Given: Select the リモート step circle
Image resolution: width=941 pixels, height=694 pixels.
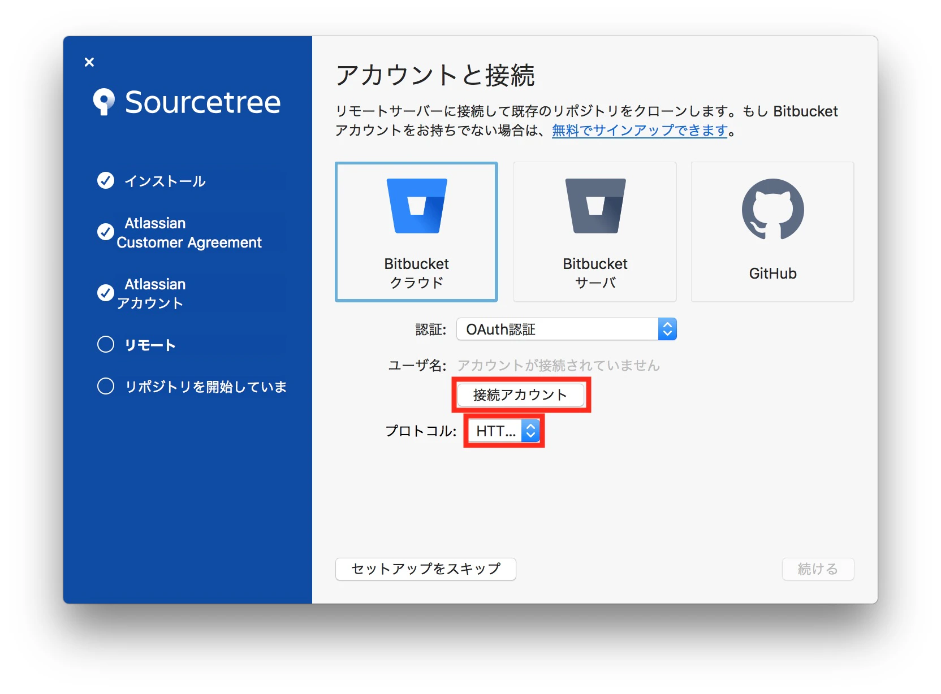Looking at the screenshot, I should coord(106,344).
